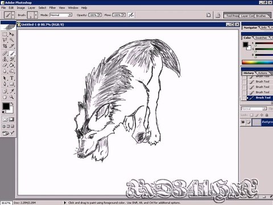Image resolution: width=273 pixels, height=205 pixels.
Task: Reset to default black and white colors
Action: [3, 112]
